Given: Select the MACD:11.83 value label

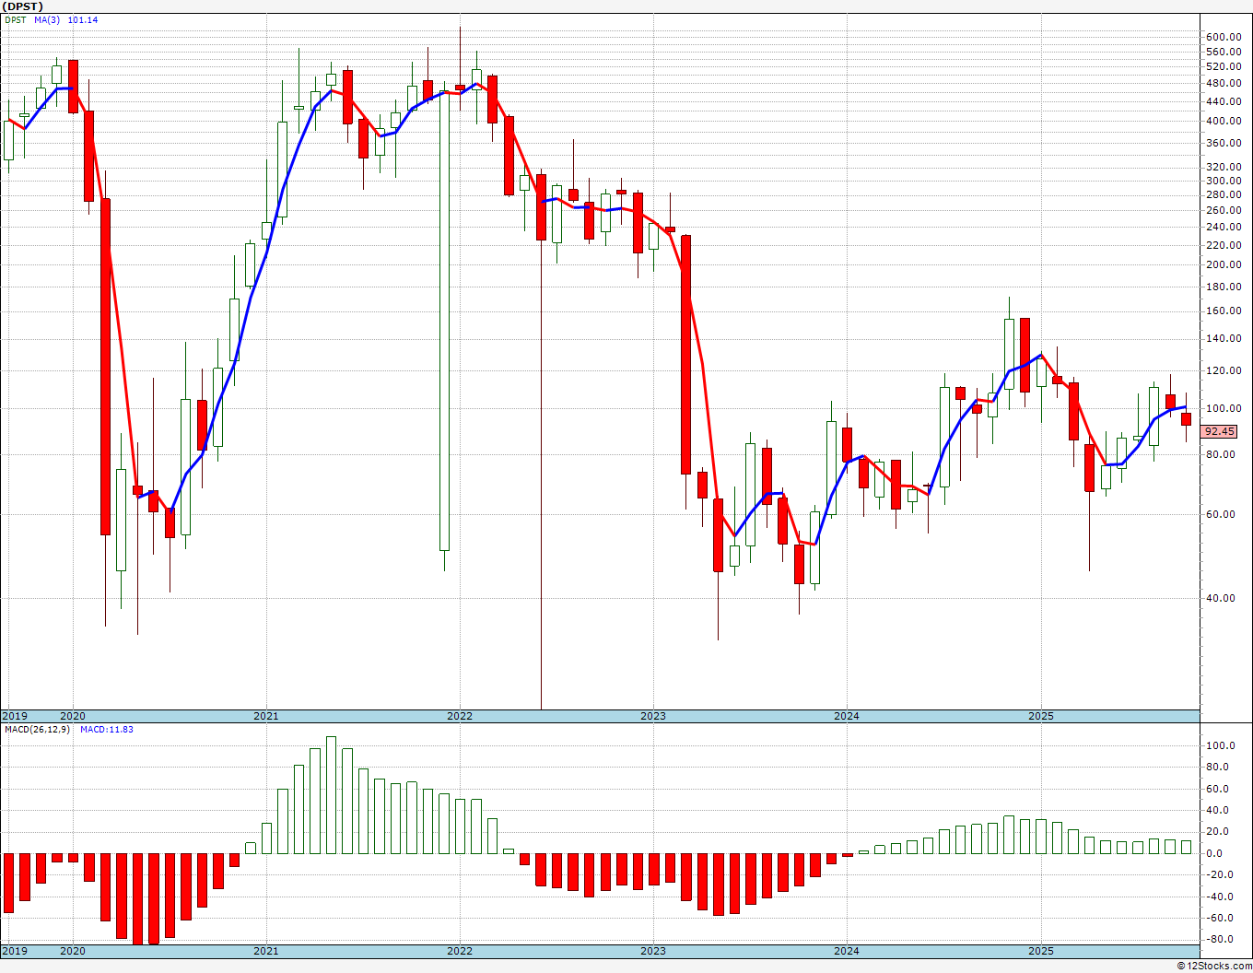Looking at the screenshot, I should click(107, 730).
